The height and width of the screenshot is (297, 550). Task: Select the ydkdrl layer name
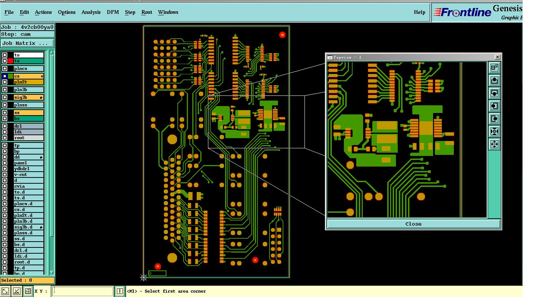28,169
